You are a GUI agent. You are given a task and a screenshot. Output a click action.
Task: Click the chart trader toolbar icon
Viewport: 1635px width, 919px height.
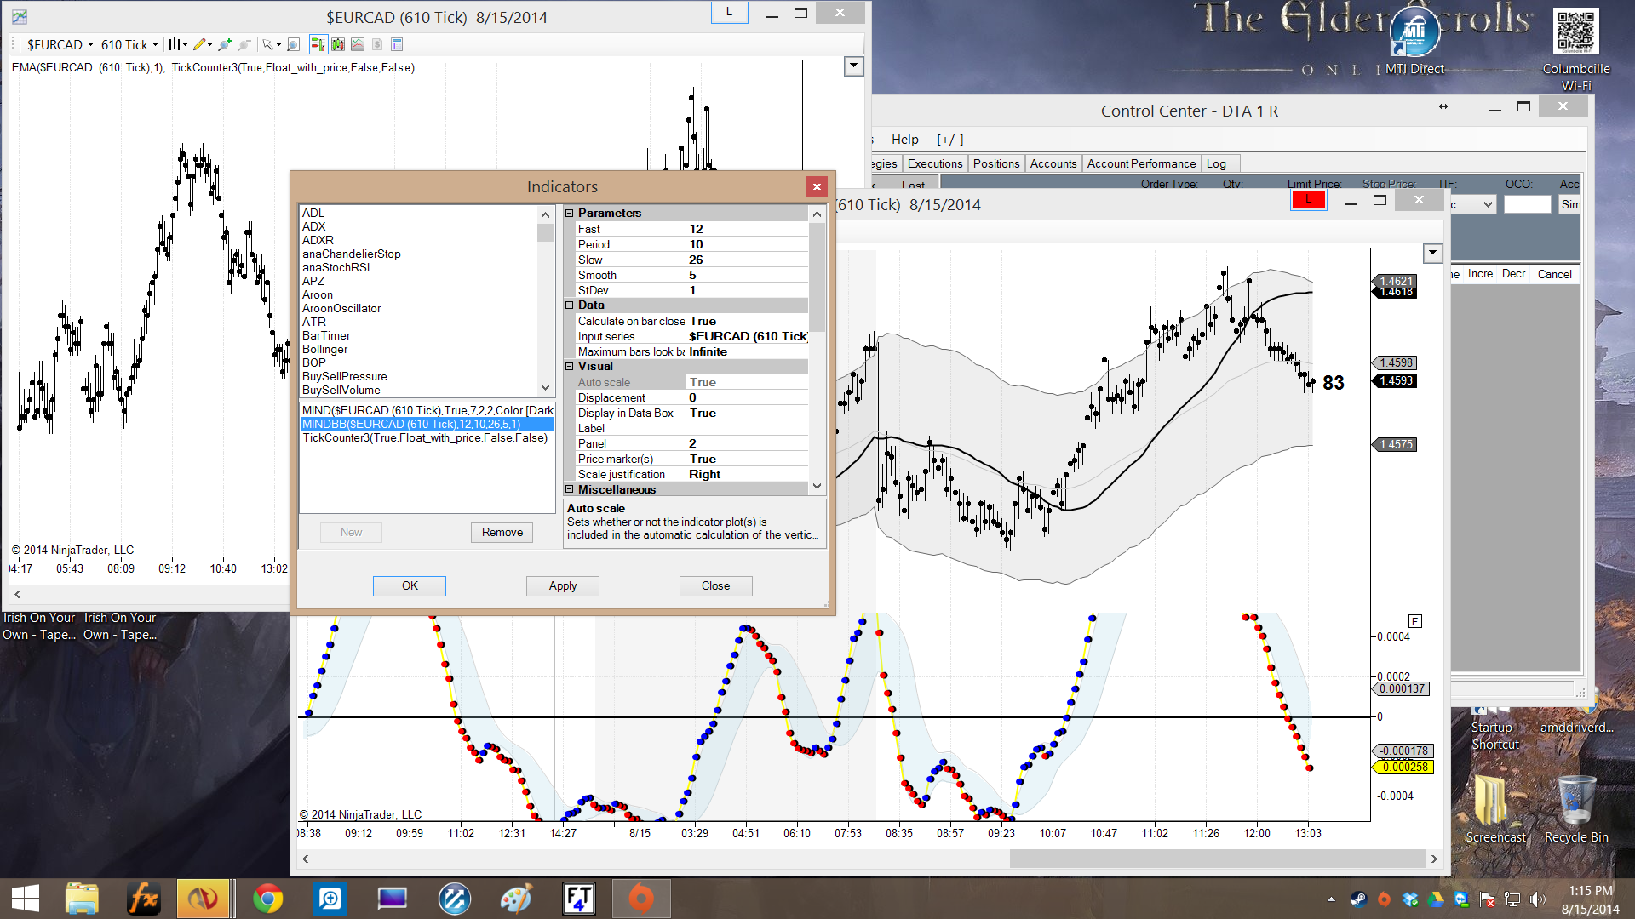pyautogui.click(x=318, y=44)
